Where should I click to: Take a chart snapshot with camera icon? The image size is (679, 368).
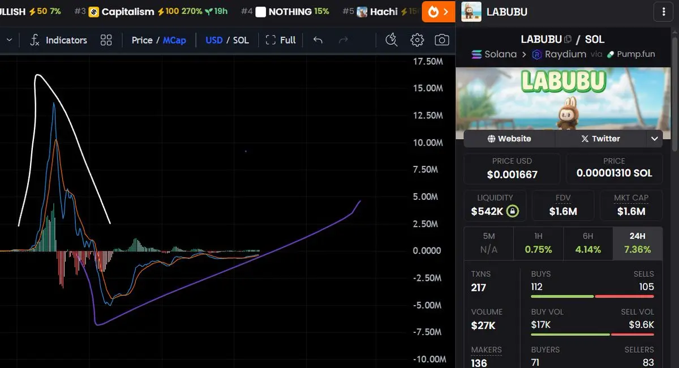442,40
